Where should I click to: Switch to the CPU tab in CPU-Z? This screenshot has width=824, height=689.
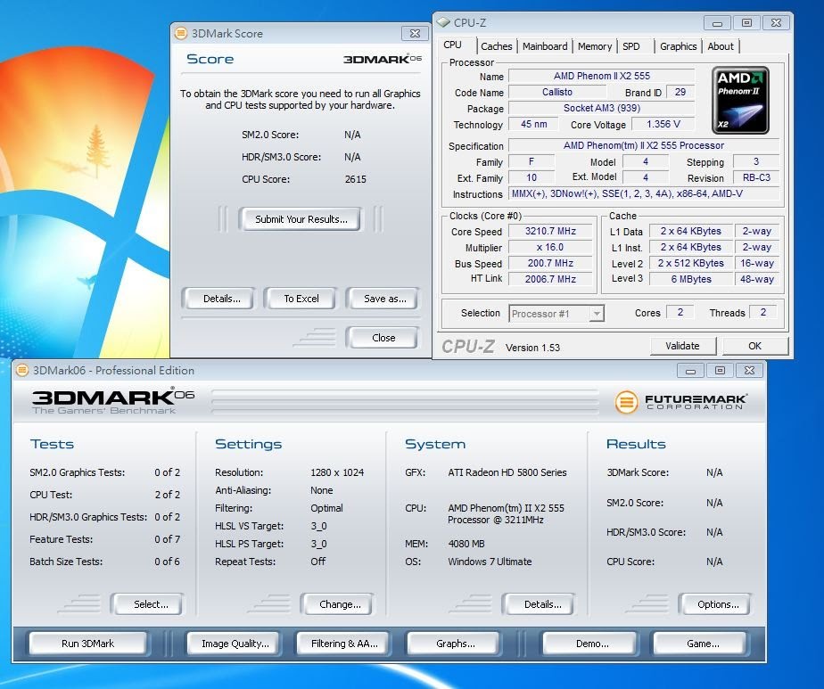pos(452,45)
